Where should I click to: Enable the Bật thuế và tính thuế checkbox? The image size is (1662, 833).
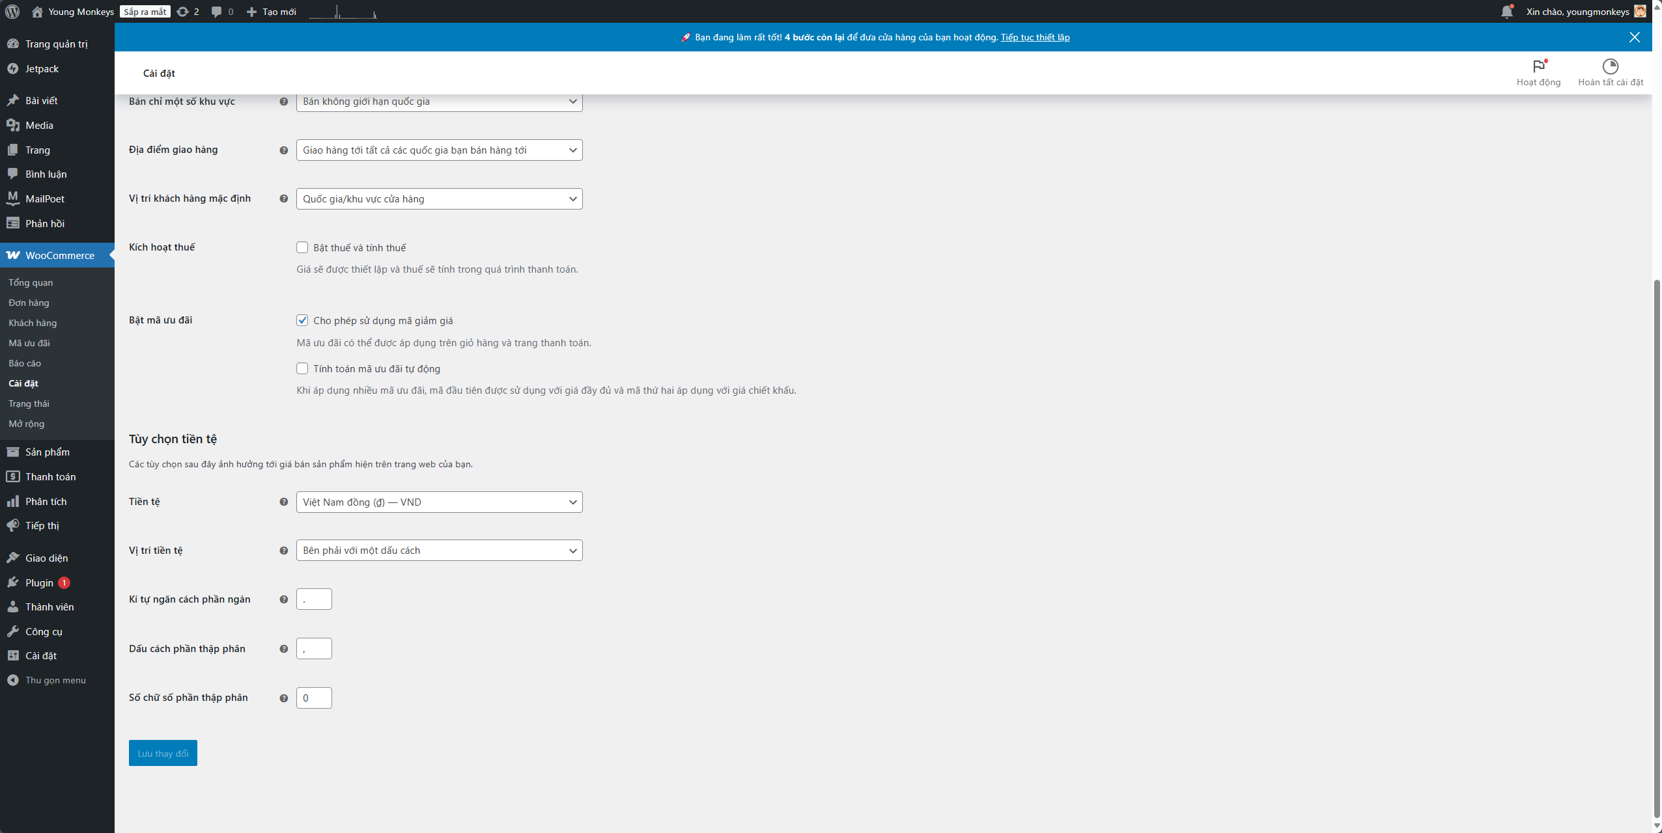(302, 247)
